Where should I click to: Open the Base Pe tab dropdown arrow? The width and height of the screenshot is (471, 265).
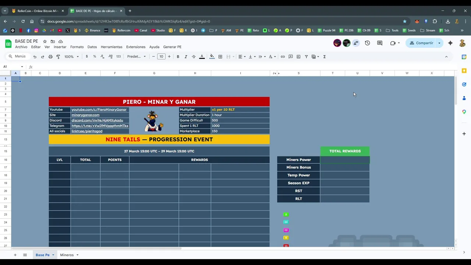pyautogui.click(x=53, y=255)
